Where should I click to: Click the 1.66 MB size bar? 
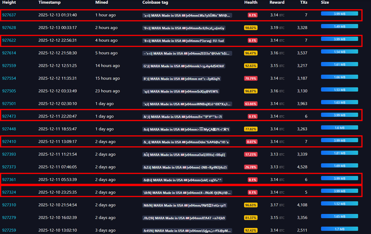[x=339, y=77]
